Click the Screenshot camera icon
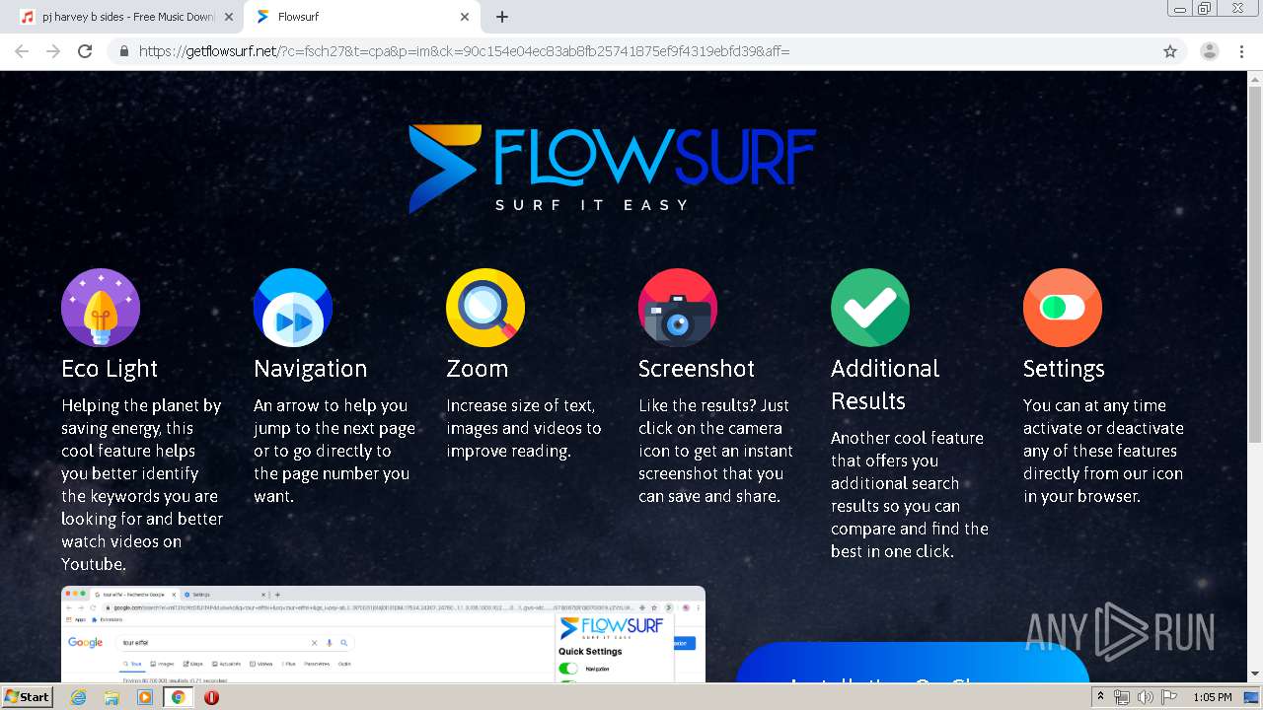 tap(678, 308)
